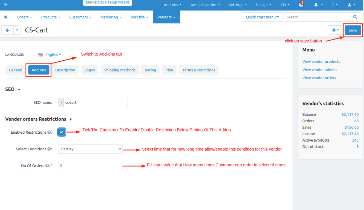Open the View vendor products link

(321, 61)
